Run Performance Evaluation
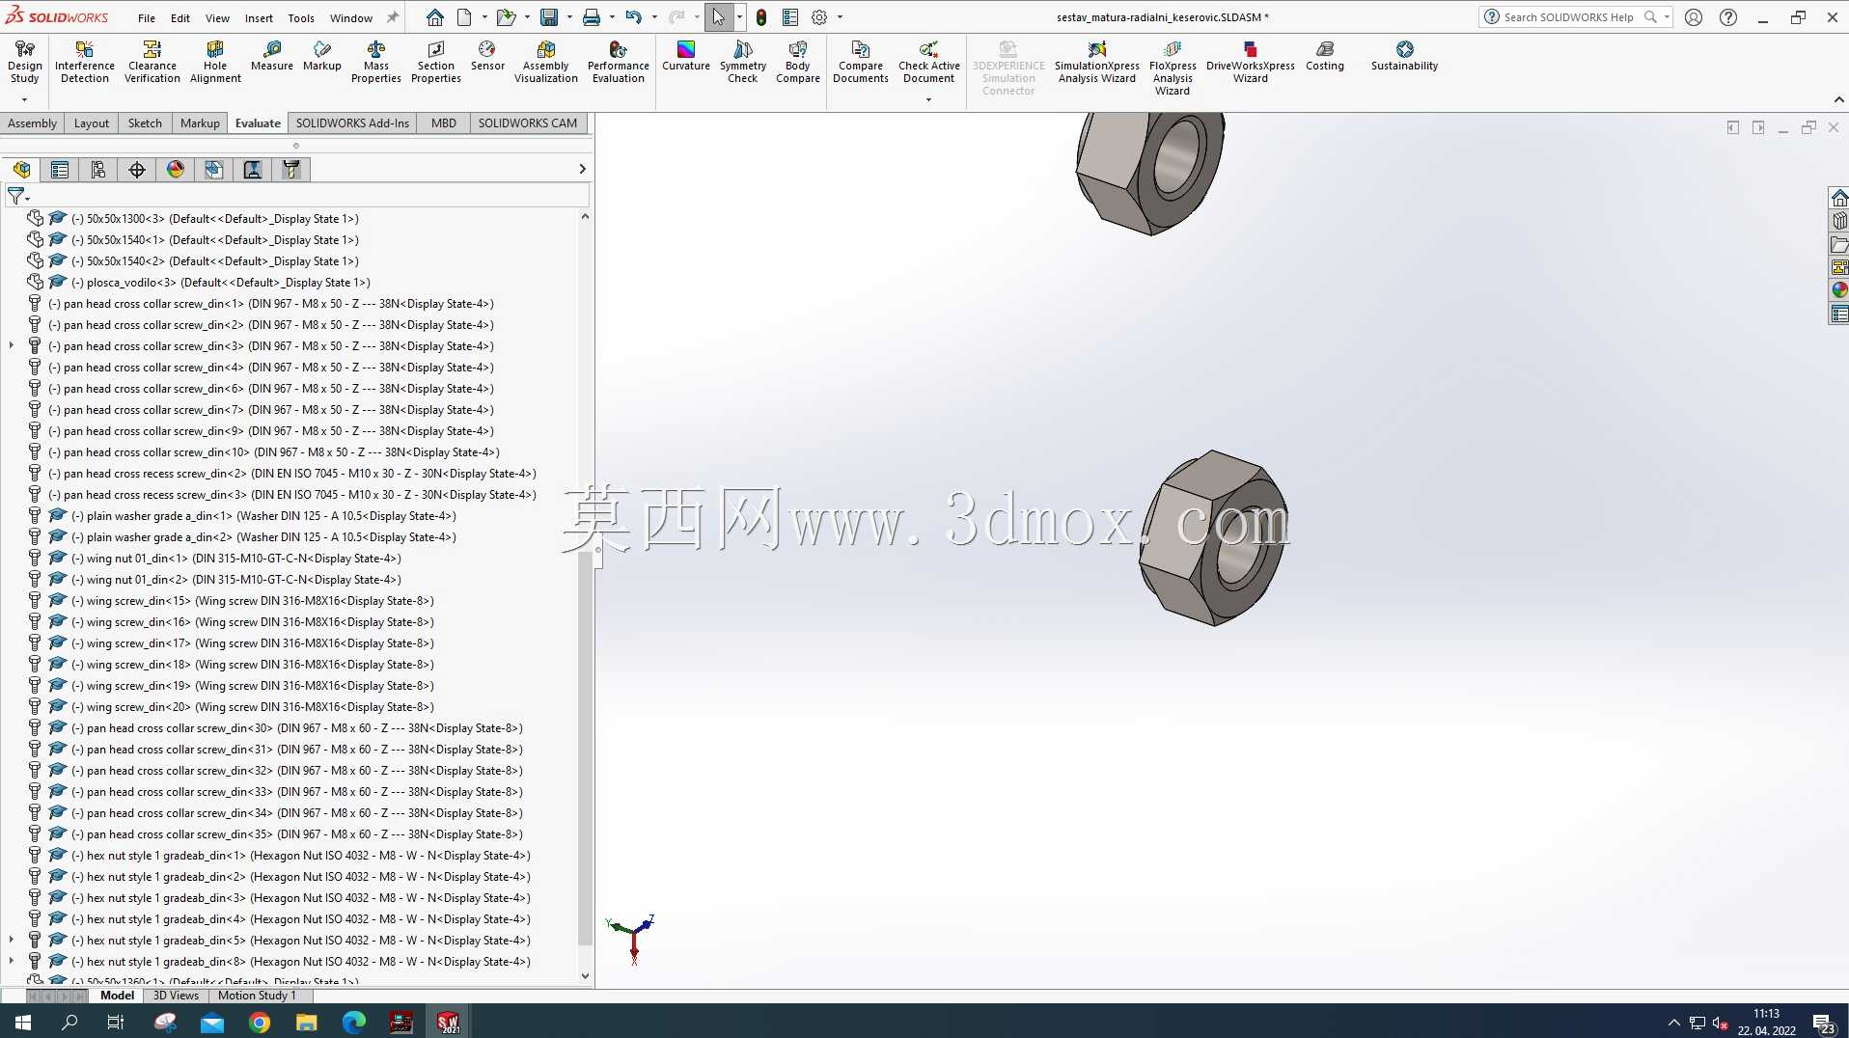Viewport: 1849px width, 1038px height. (619, 63)
